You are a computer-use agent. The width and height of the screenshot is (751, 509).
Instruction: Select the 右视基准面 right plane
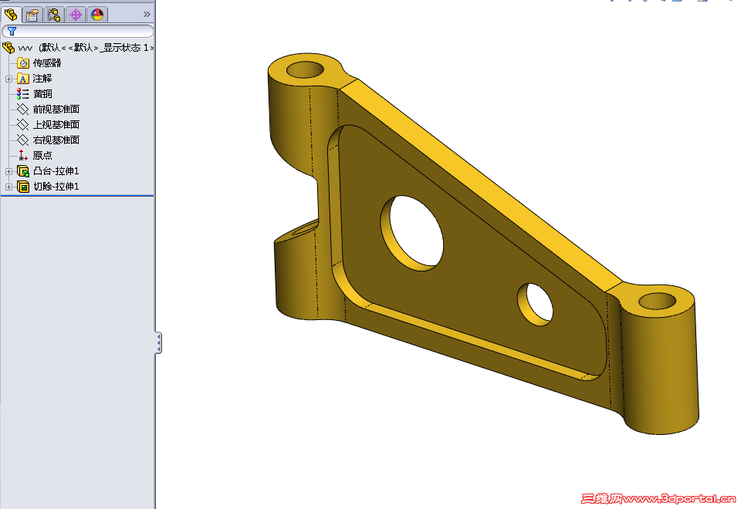(49, 140)
